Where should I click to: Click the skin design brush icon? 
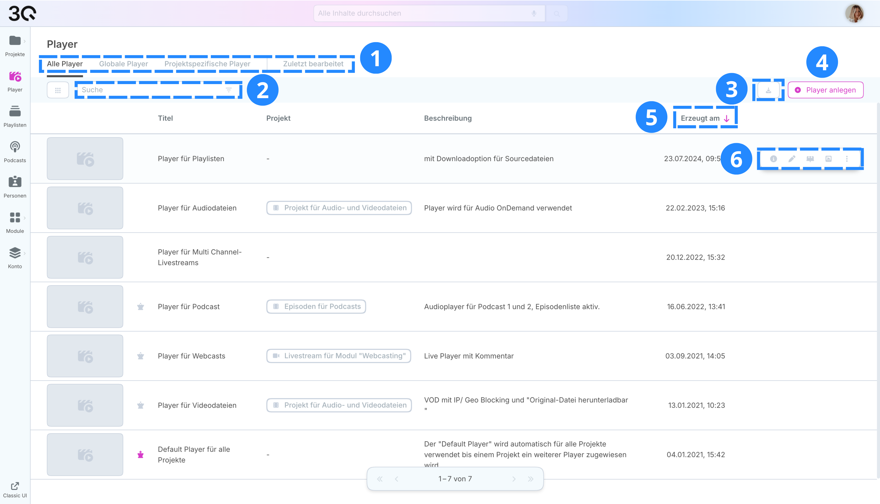pyautogui.click(x=810, y=159)
